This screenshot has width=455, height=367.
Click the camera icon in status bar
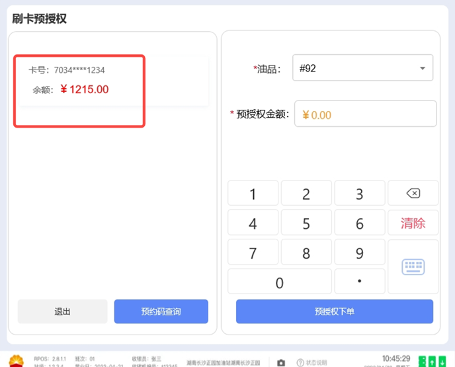coord(281,362)
